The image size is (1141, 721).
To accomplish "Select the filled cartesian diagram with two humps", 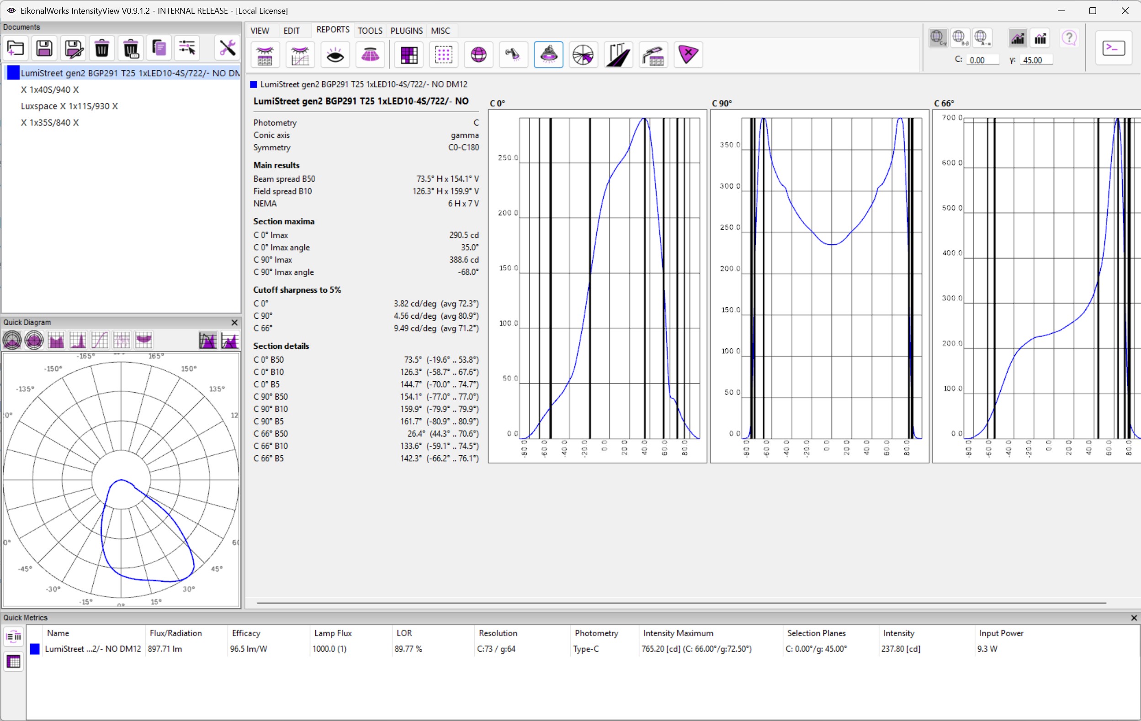I will (56, 340).
